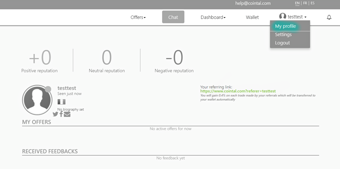Click the user avatar icon beside testtest menu
Image resolution: width=340 pixels, height=169 pixels.
283,16
